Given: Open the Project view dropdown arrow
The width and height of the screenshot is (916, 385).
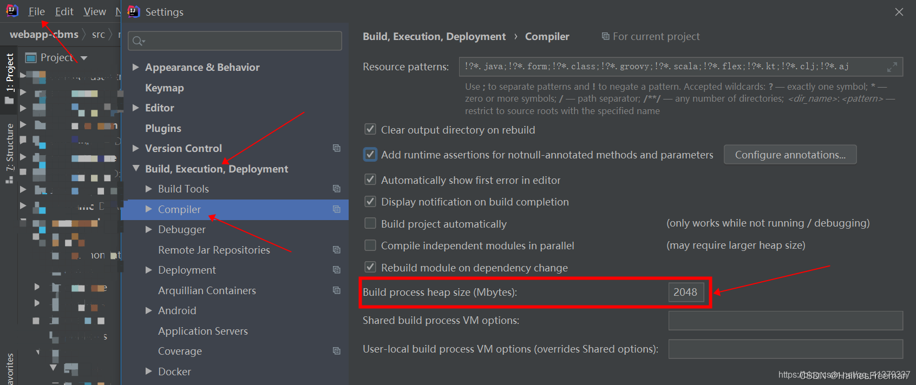Looking at the screenshot, I should [x=84, y=58].
